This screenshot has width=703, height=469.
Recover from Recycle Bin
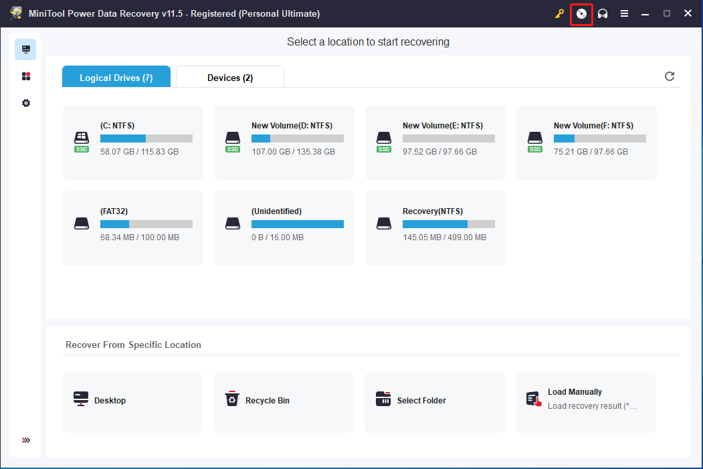[x=284, y=403]
